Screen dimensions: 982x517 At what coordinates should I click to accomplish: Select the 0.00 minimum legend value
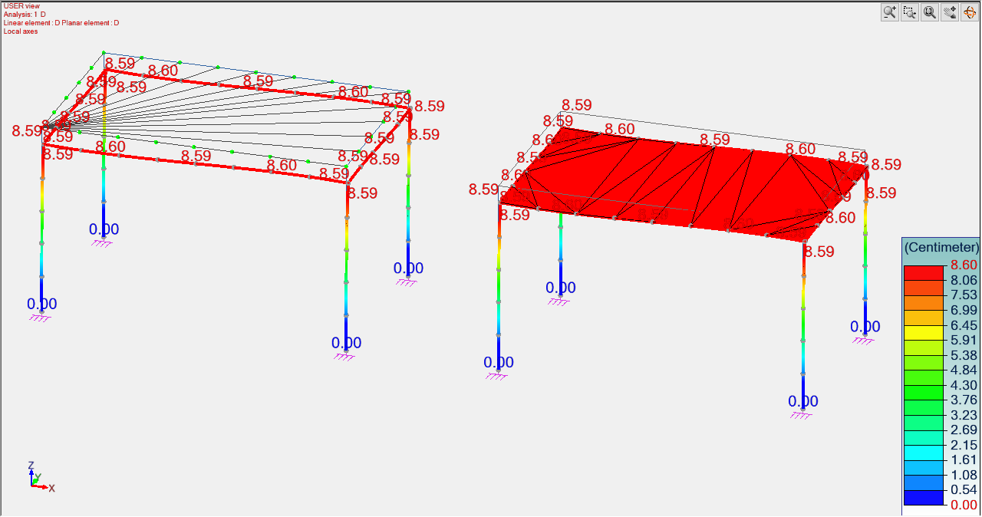964,505
